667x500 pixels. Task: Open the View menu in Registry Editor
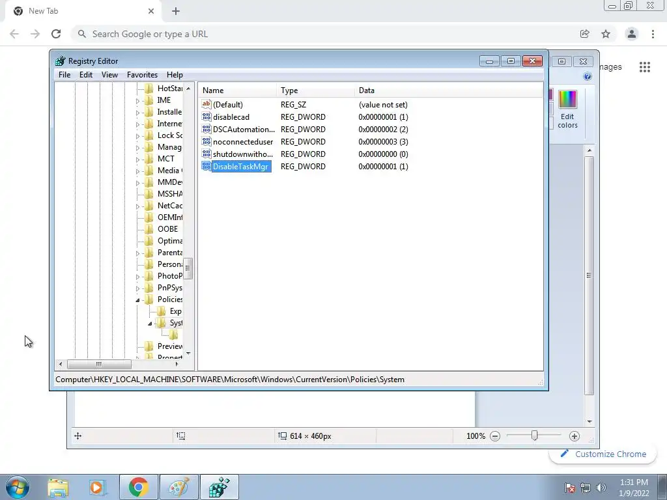click(109, 75)
